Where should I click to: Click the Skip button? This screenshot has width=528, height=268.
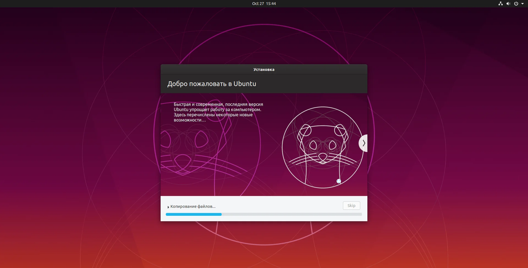pos(351,206)
